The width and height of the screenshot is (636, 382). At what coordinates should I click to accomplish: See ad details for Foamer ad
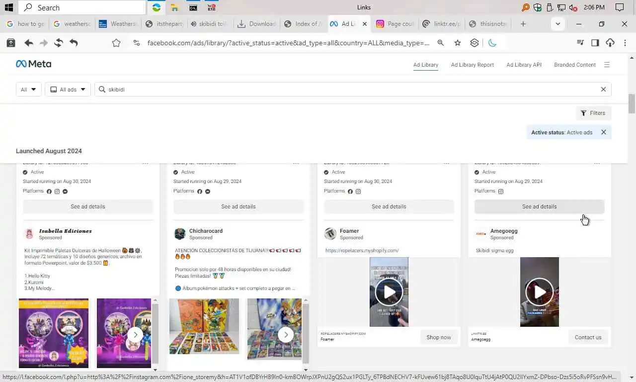[x=389, y=206]
